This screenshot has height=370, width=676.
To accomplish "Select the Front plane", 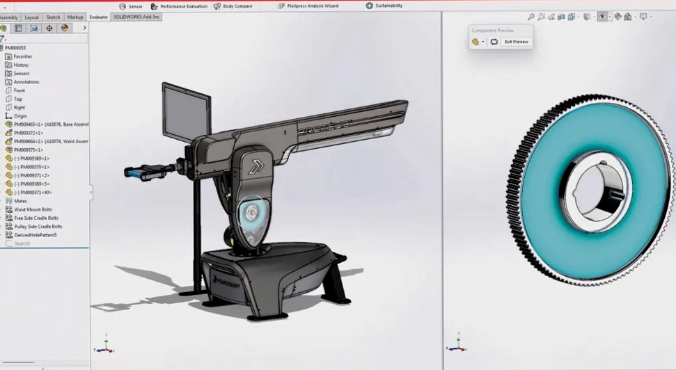I will 15,90.
